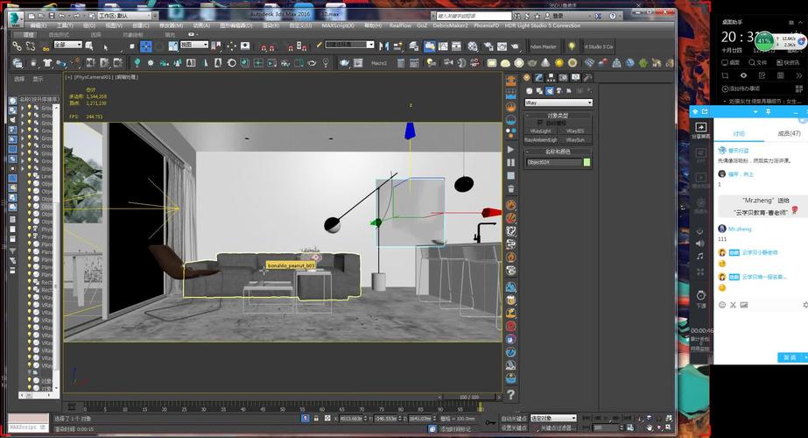Screen dimensions: 808x438
Task: Click the VRaySun button
Action: [574, 140]
